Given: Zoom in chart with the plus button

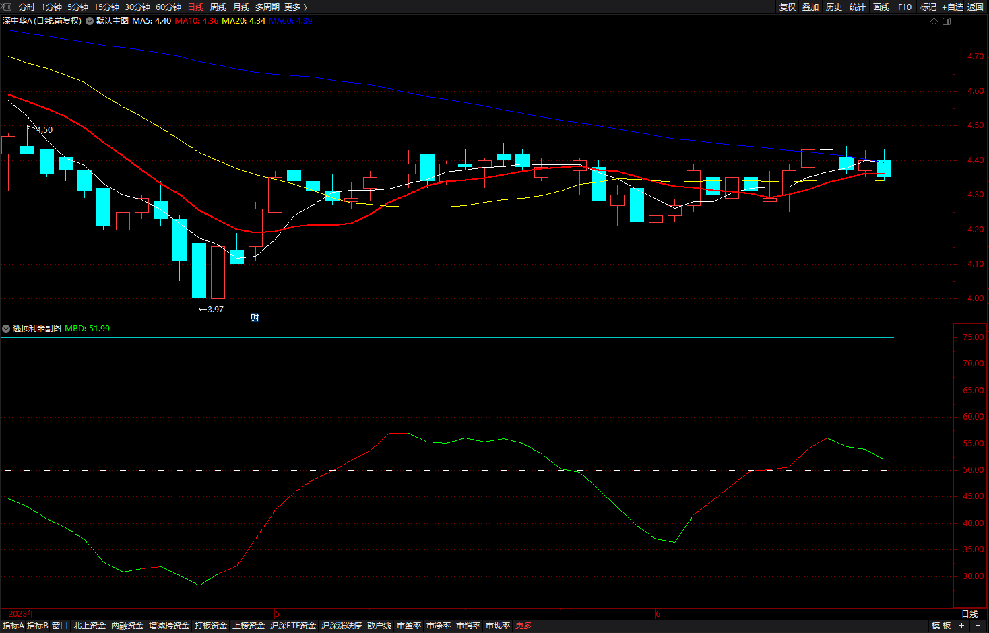Looking at the screenshot, I should pos(962,626).
